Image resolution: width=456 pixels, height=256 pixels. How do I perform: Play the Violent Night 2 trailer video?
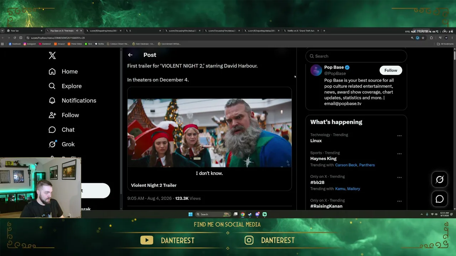tap(209, 133)
